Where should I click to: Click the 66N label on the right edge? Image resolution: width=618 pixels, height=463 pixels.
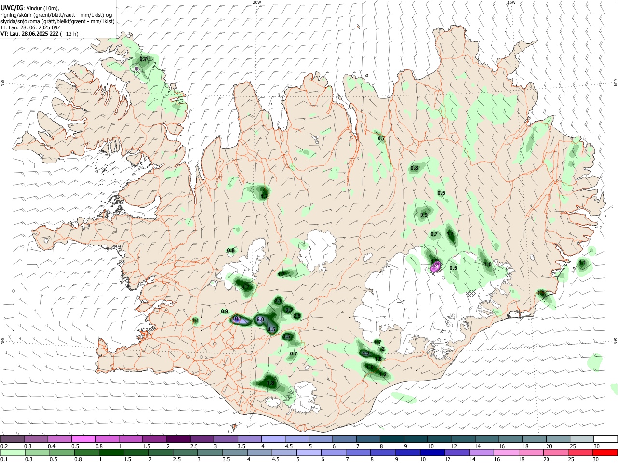tap(615, 83)
